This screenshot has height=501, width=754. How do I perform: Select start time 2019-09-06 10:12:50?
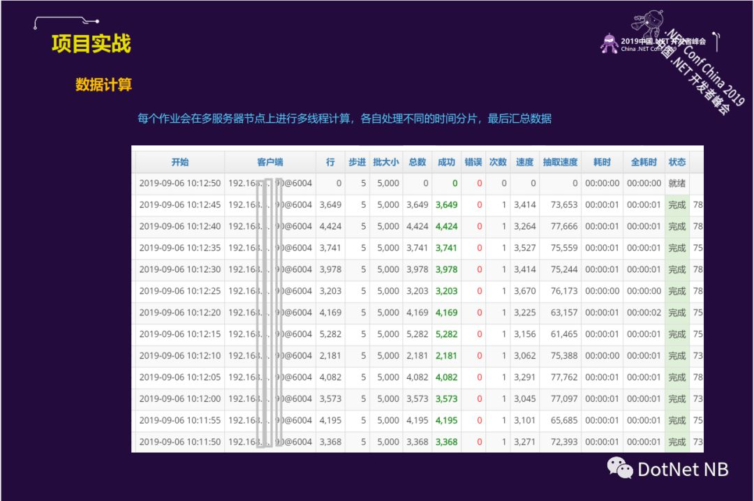point(180,184)
